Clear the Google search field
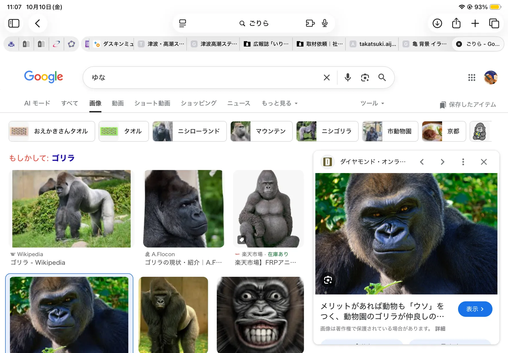Viewport: 508px width, 353px height. click(327, 77)
